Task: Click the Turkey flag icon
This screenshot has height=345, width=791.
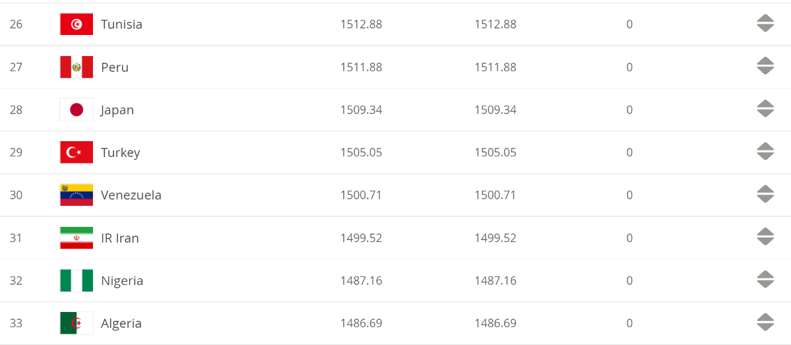Action: coord(76,152)
